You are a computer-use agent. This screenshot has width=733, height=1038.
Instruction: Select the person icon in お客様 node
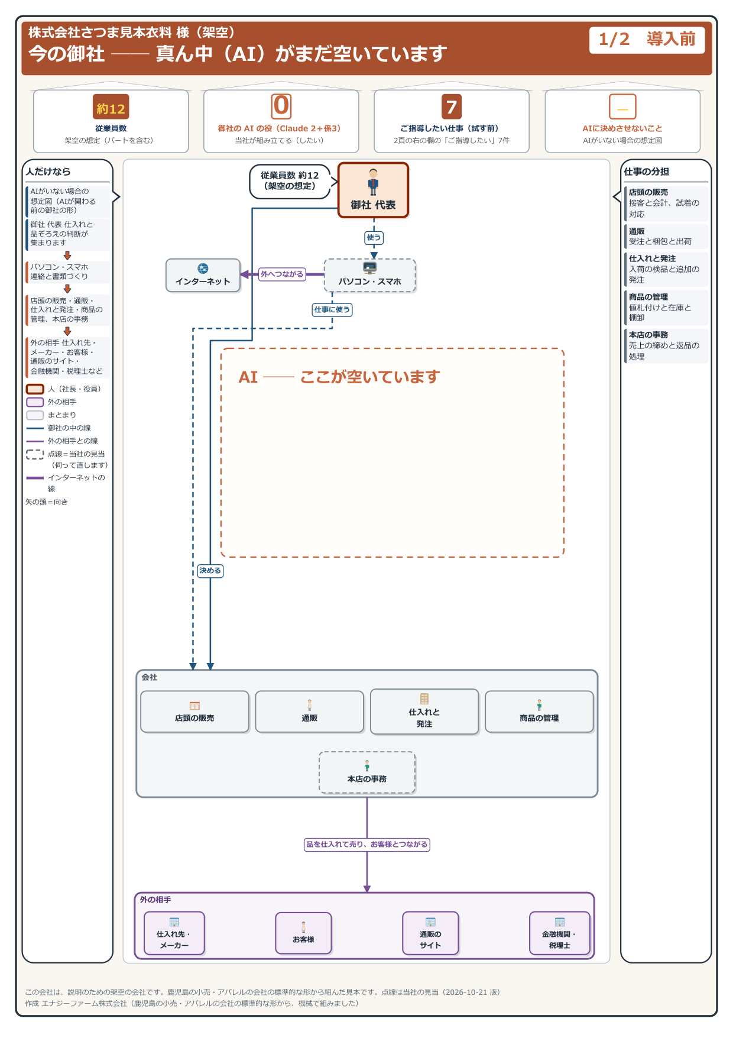(x=303, y=927)
